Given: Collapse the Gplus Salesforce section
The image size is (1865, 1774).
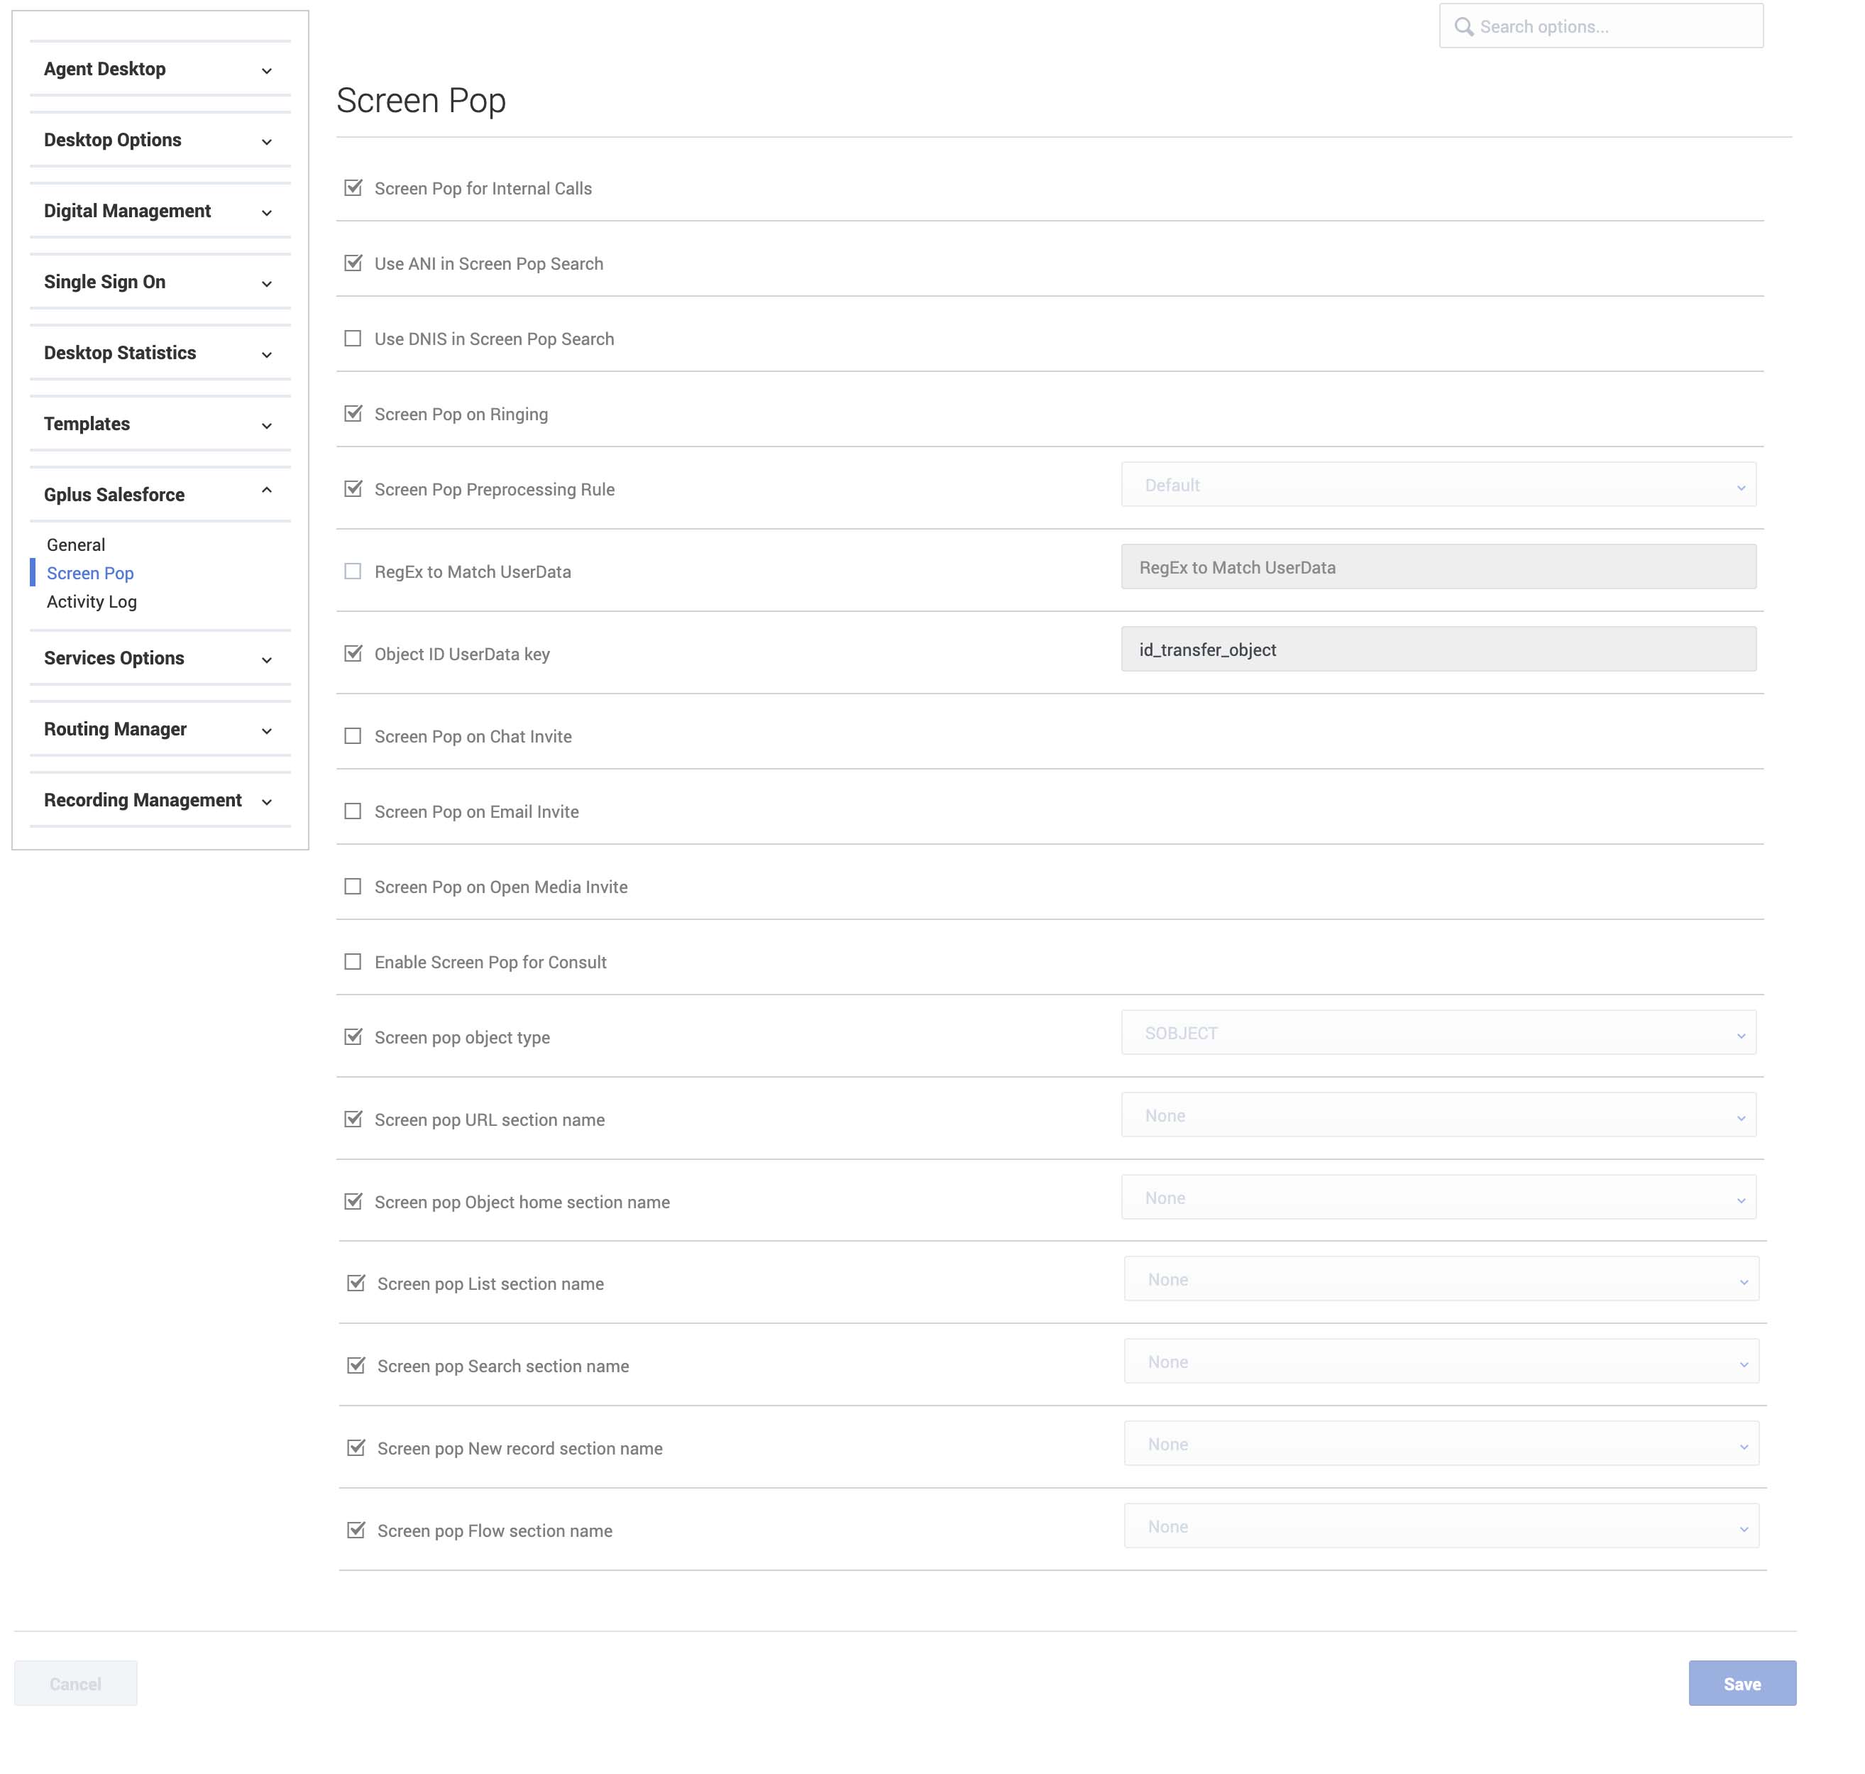Looking at the screenshot, I should (114, 495).
